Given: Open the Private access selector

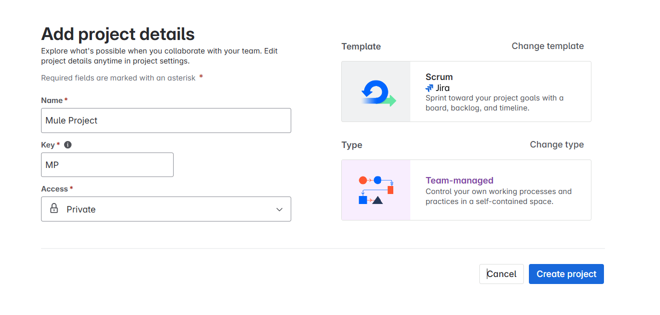Looking at the screenshot, I should pyautogui.click(x=166, y=209).
